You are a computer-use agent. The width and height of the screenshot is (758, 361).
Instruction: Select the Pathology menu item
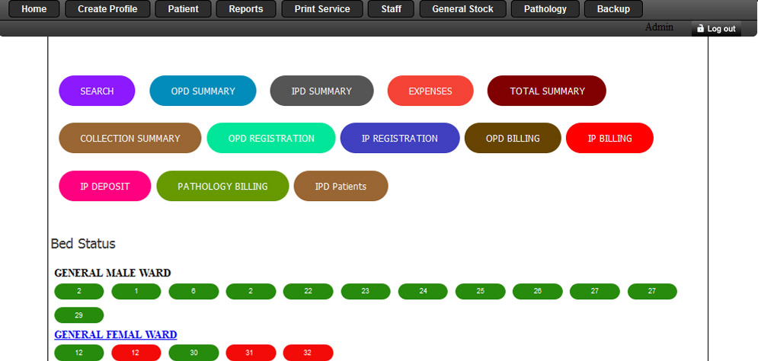(x=545, y=9)
